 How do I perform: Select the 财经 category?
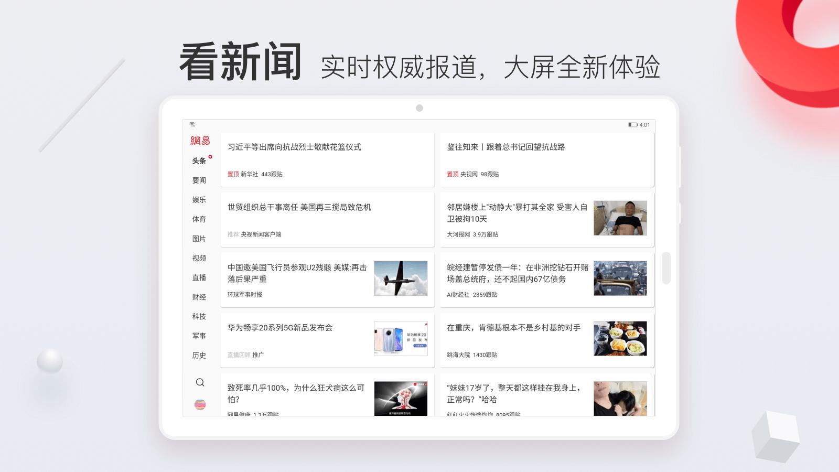[x=199, y=297]
